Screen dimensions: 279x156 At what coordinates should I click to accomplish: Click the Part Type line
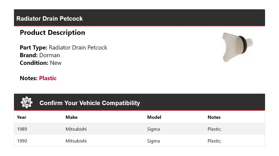(63, 48)
